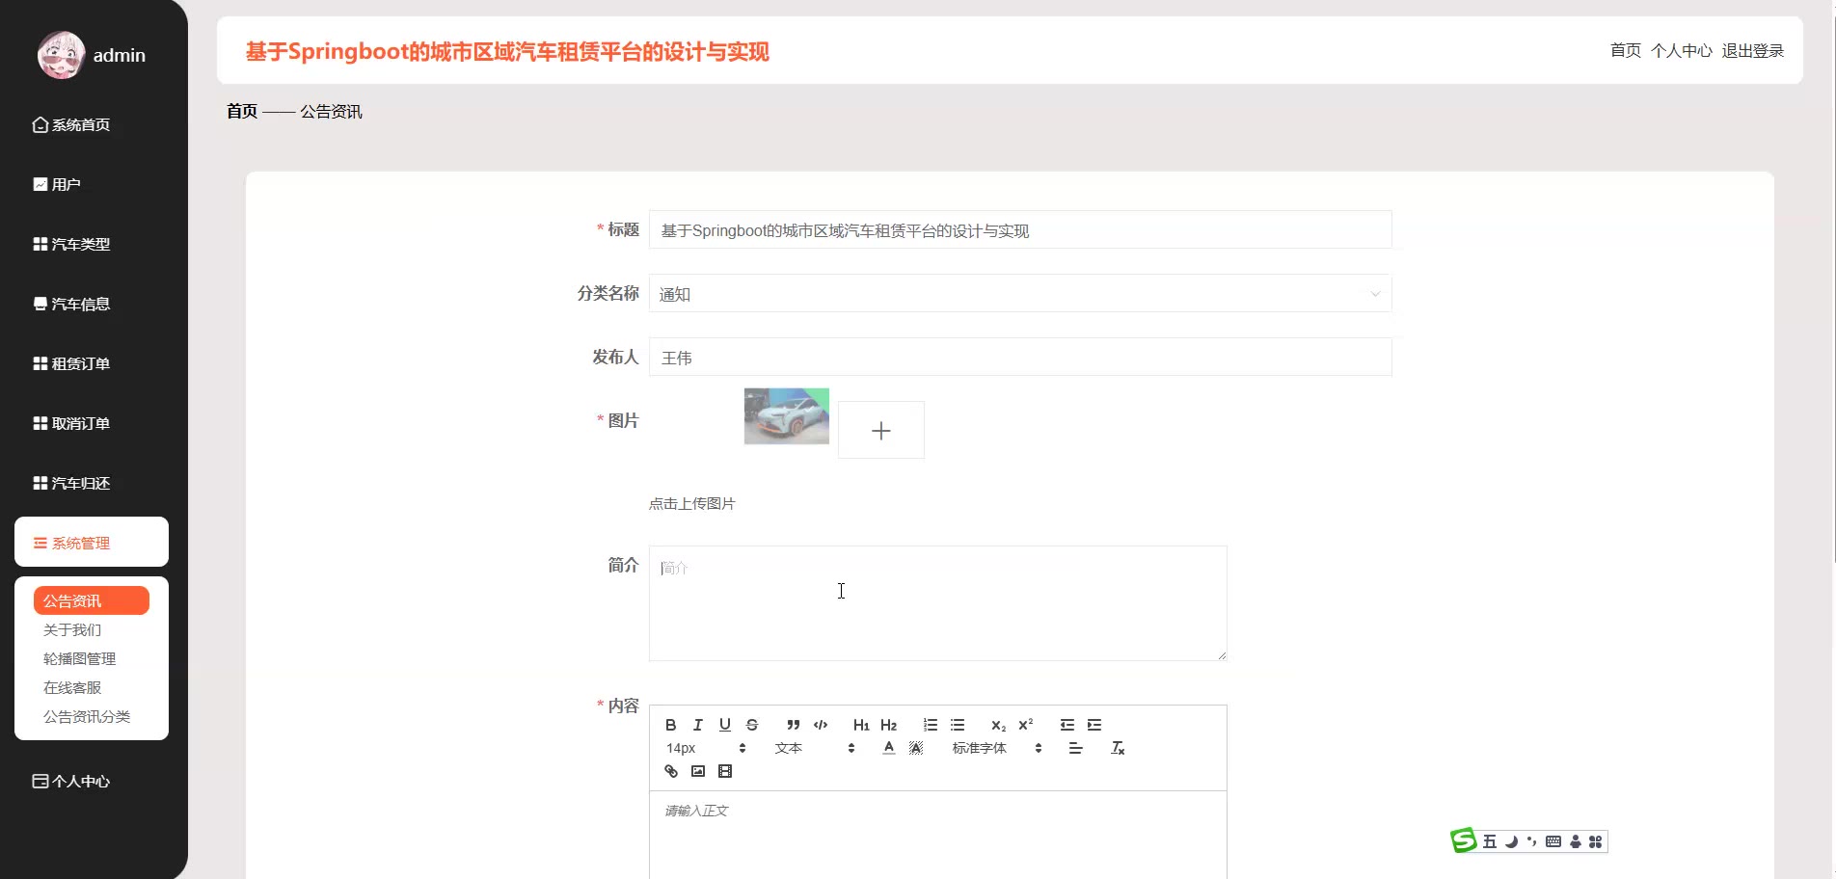Create an ordered numbered list
The width and height of the screenshot is (1836, 879).
931,725
